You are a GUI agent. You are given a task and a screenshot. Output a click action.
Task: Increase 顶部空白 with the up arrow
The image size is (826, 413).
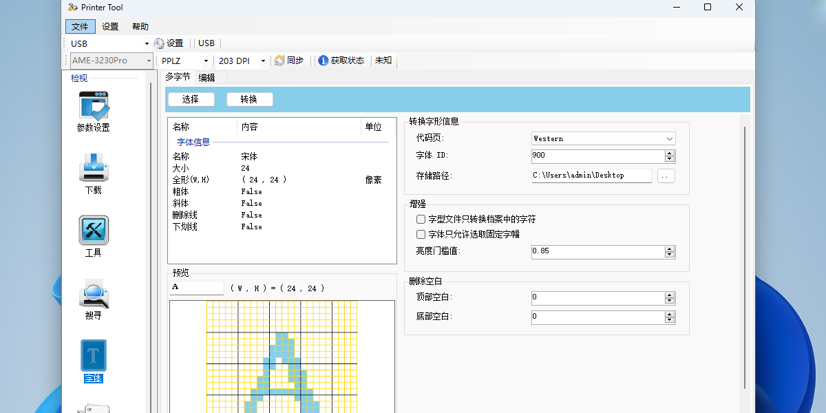point(670,295)
